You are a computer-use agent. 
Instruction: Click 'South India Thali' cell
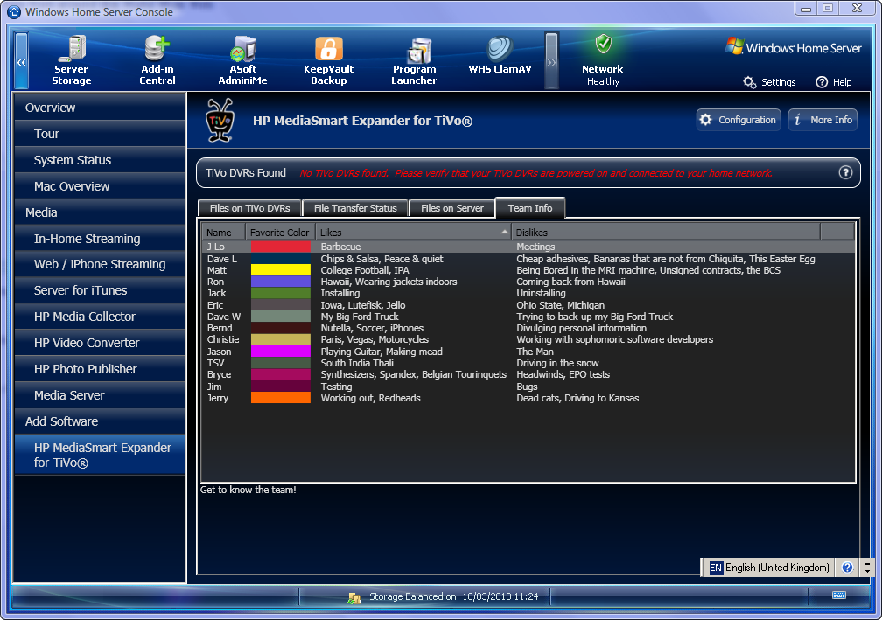(357, 363)
